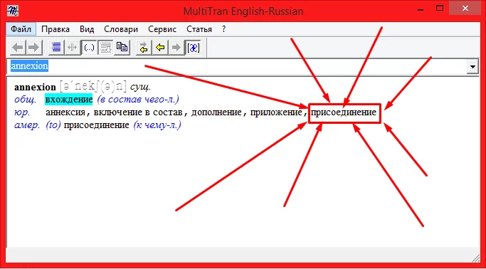Click the split-arrows toolbar icon
Viewport: 486px width, 269px height.
pos(73,48)
